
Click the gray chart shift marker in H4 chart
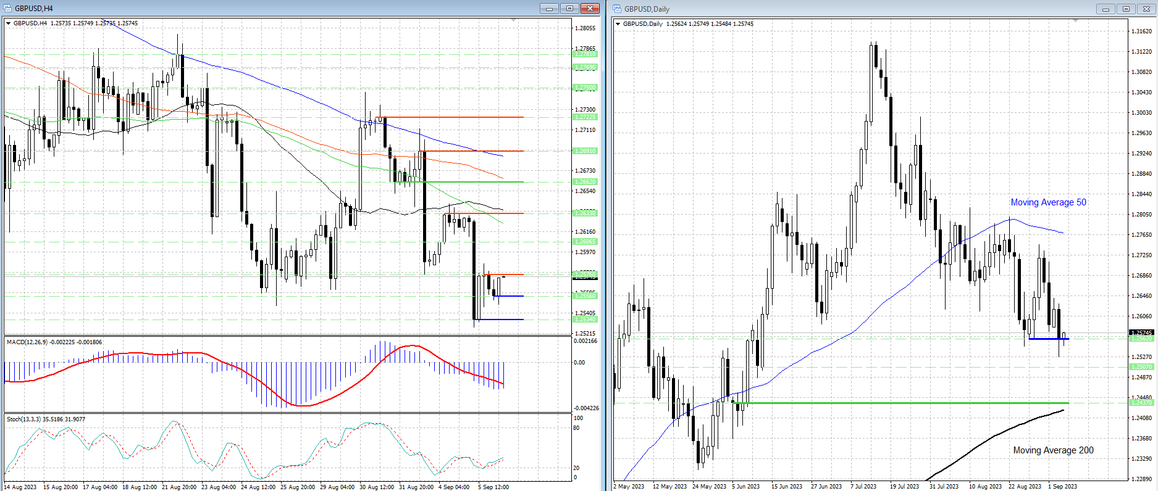coord(513,20)
